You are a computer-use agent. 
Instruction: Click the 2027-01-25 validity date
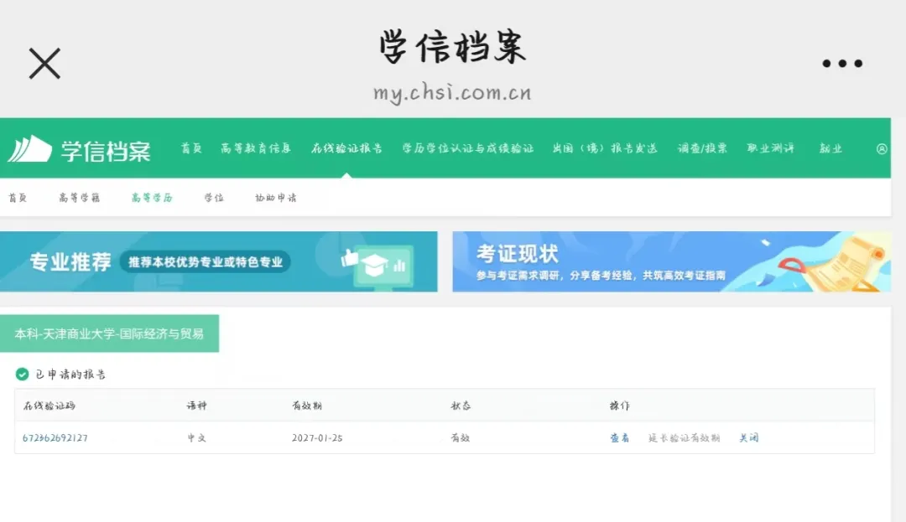coord(317,437)
